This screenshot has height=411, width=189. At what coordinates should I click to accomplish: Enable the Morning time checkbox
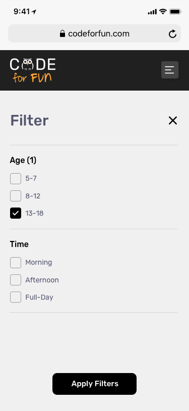(16, 263)
